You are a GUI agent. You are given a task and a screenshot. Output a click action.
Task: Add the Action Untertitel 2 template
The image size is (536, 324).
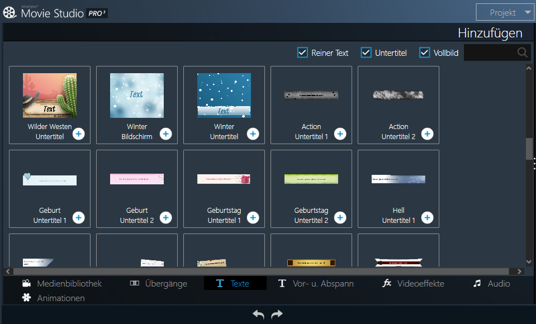click(428, 134)
